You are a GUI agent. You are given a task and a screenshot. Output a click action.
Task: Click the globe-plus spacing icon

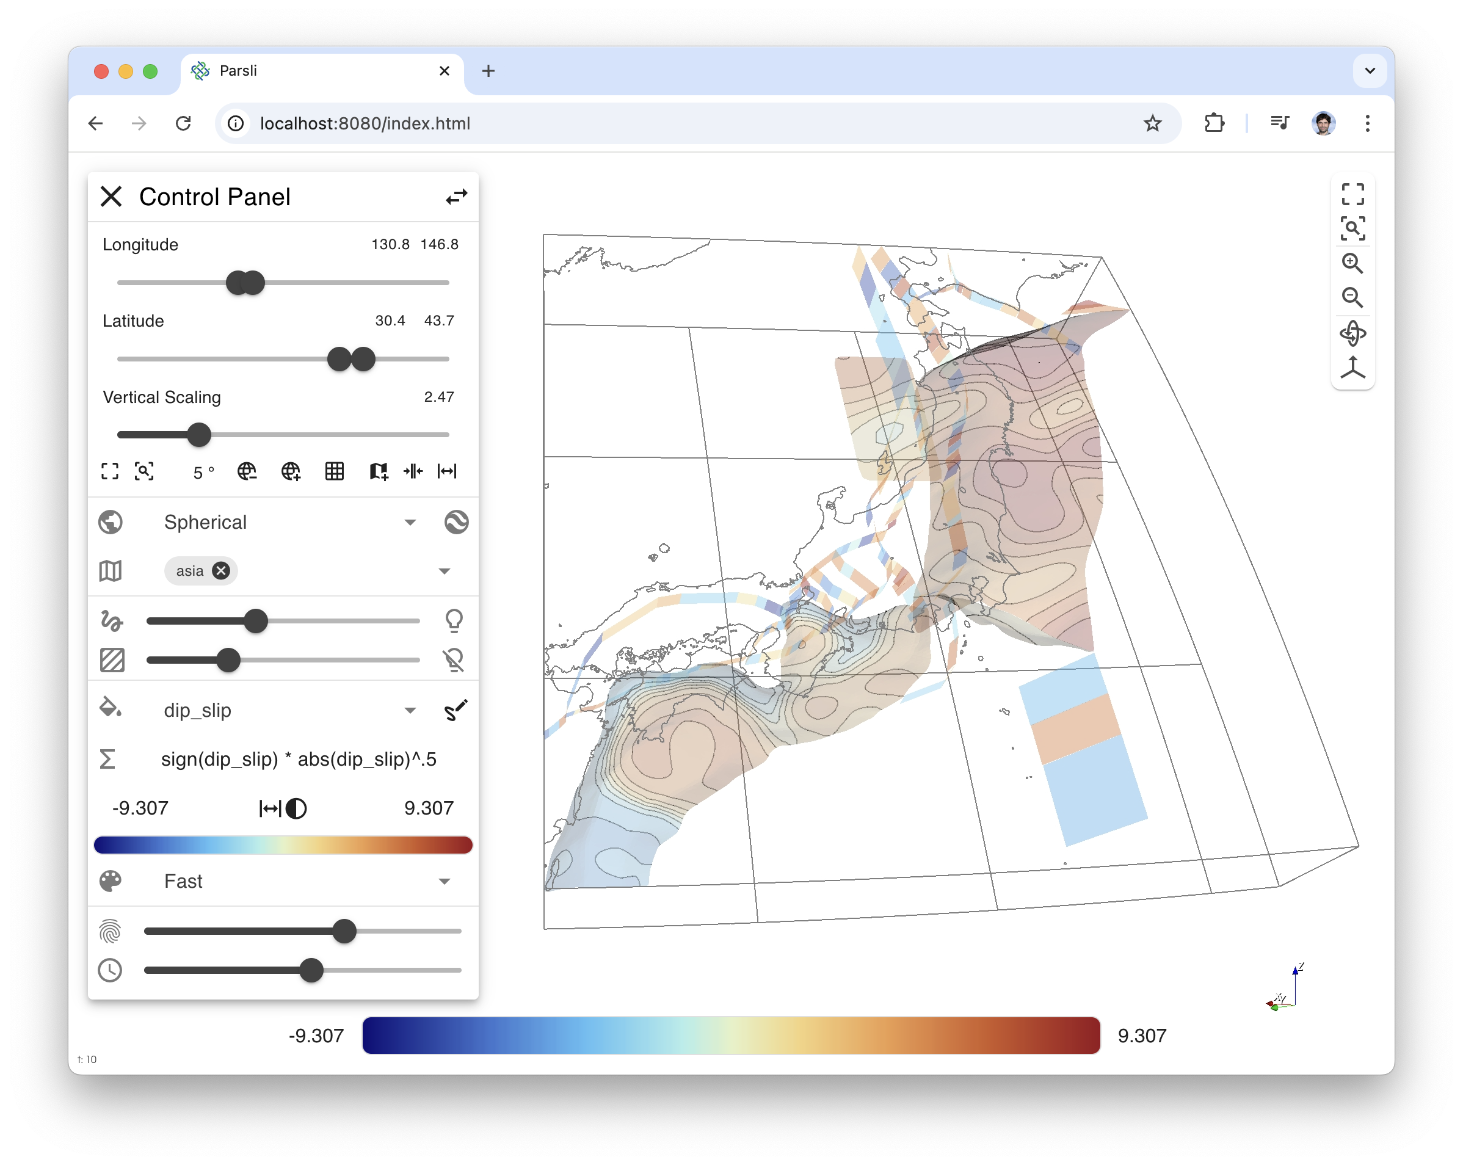tap(291, 471)
